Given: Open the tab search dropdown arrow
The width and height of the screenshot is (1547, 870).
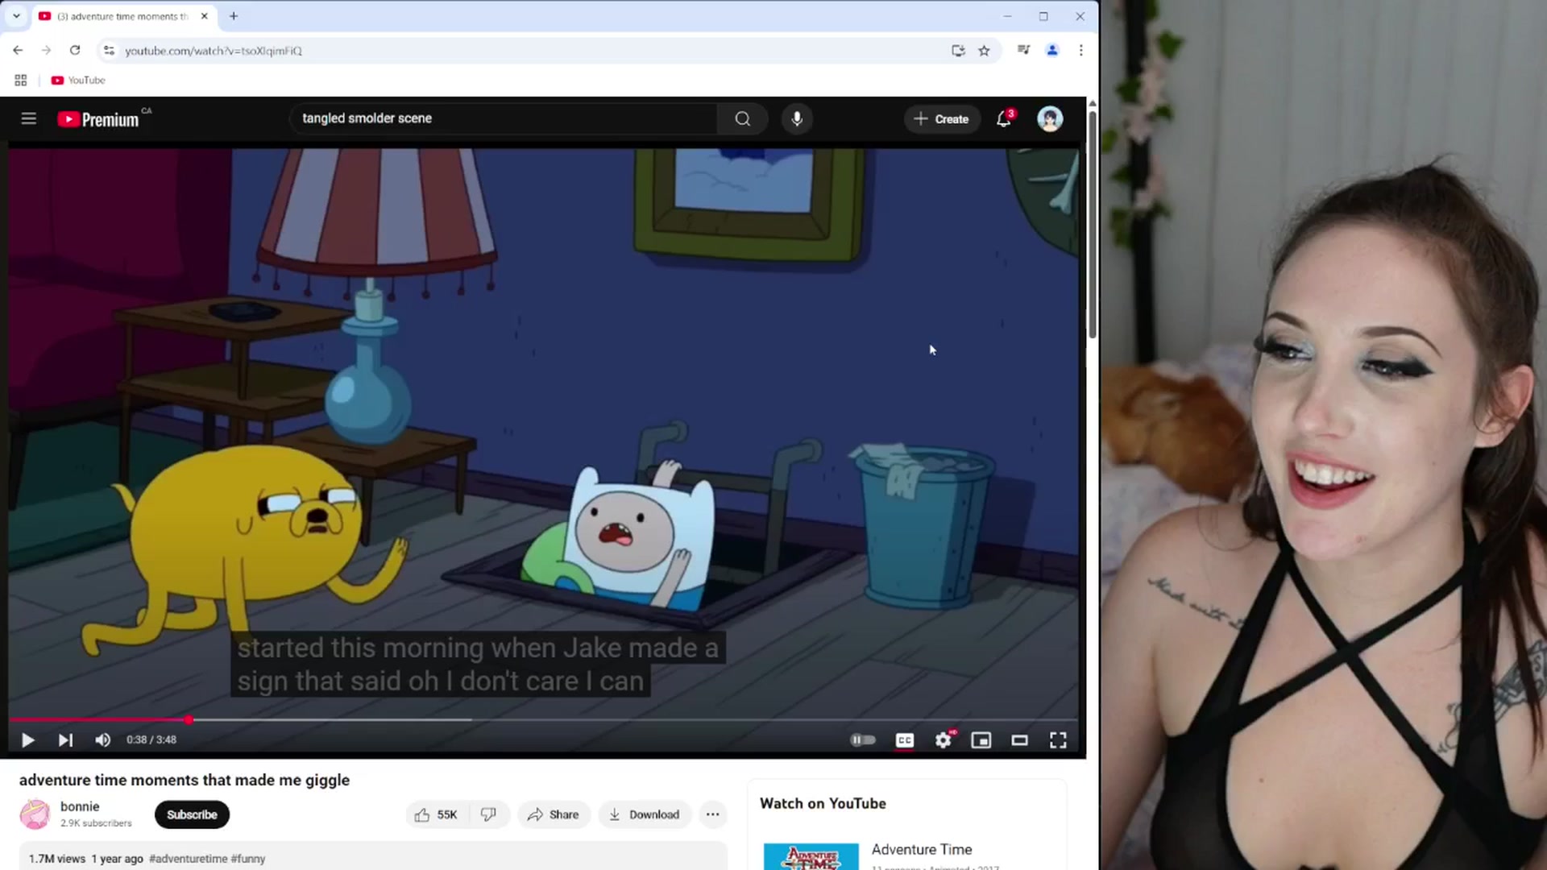Looking at the screenshot, I should 16,16.
